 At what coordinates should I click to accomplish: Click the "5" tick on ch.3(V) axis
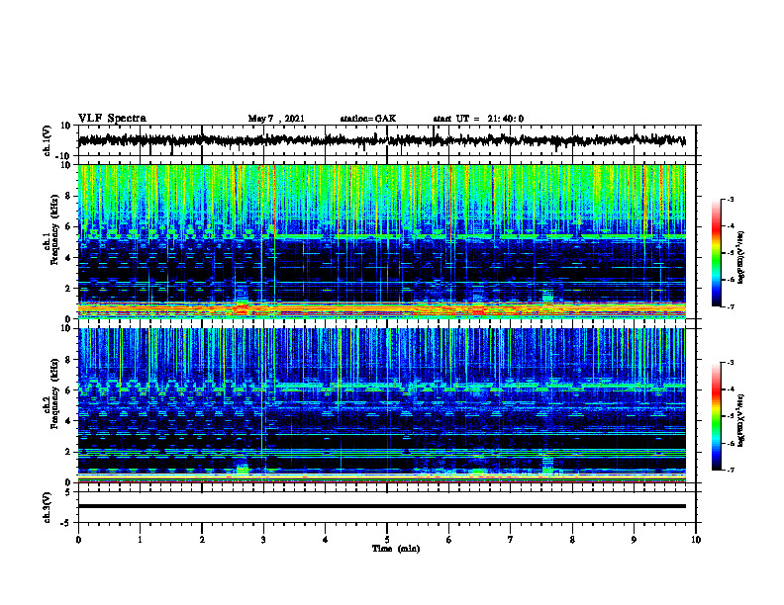click(x=68, y=492)
